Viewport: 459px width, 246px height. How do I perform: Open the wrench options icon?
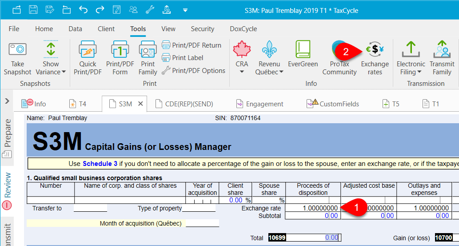(150, 10)
